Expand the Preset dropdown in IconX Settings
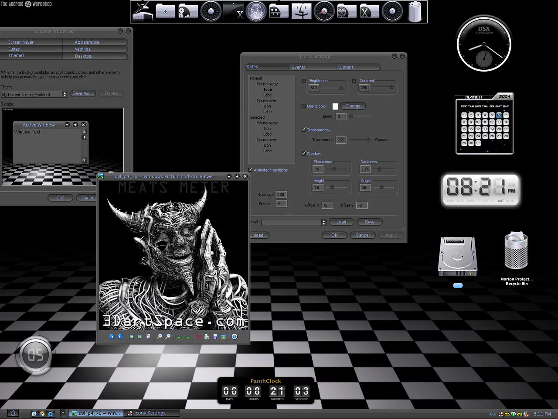Viewport: 558px width, 419px height. click(x=323, y=222)
